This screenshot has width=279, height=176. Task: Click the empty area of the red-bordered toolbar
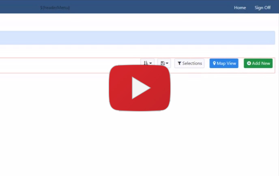[61, 65]
